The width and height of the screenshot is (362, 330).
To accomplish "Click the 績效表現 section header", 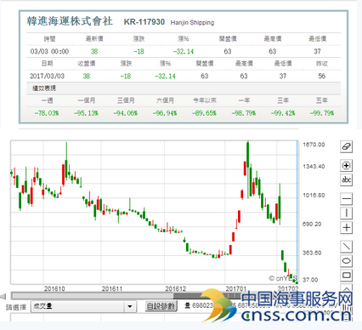I will [44, 88].
